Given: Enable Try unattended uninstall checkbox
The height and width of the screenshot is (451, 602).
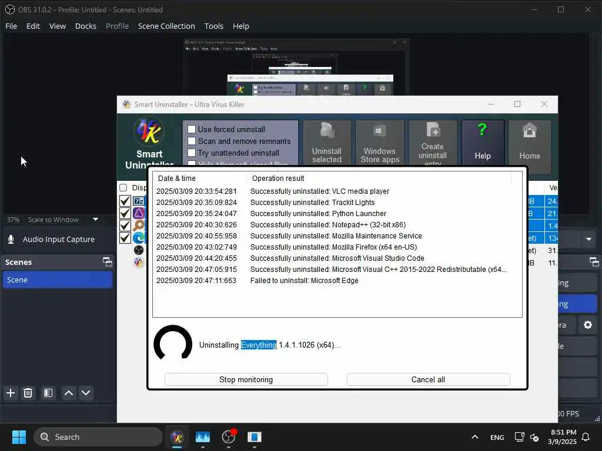Looking at the screenshot, I should 192,153.
